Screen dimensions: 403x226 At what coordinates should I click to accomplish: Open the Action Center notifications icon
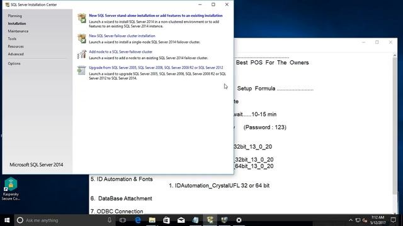click(x=393, y=220)
